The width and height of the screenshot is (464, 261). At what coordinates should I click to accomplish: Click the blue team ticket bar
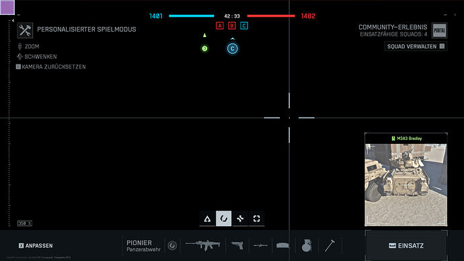pos(192,16)
